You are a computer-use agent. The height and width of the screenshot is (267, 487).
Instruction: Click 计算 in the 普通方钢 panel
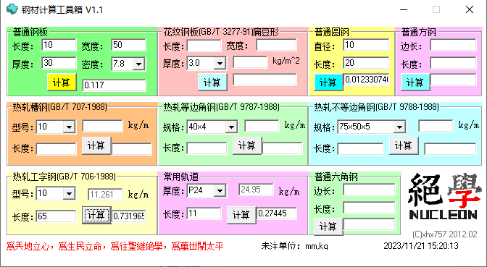pos(415,82)
